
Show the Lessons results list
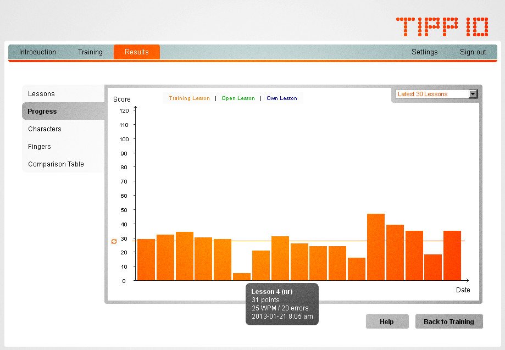click(63, 94)
